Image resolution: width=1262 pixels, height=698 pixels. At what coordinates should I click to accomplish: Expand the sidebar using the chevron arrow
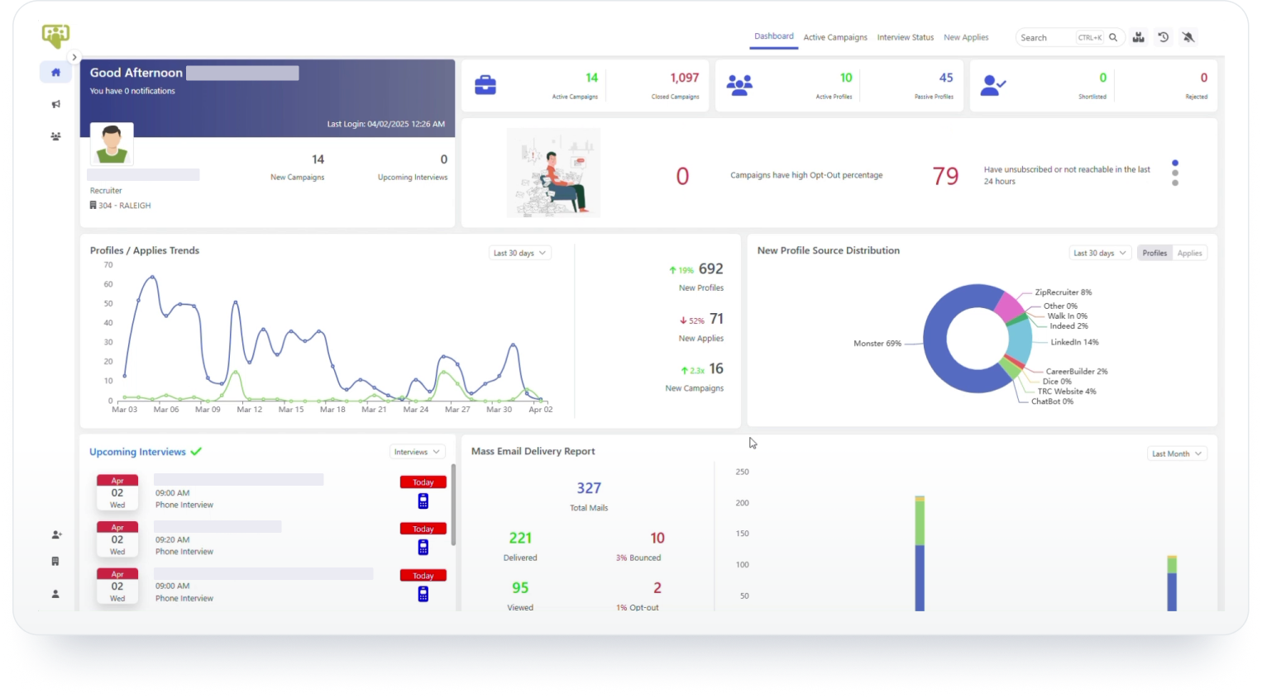[x=74, y=57]
